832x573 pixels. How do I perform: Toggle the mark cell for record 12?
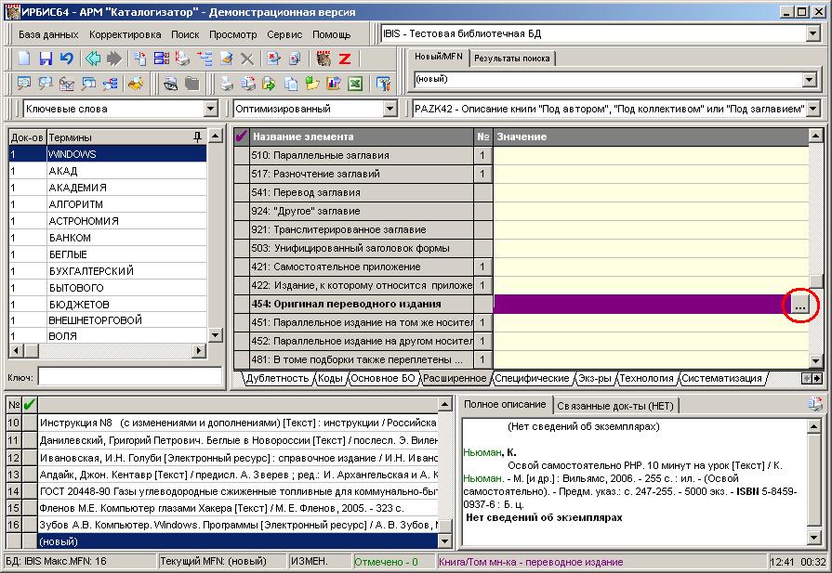(x=29, y=458)
